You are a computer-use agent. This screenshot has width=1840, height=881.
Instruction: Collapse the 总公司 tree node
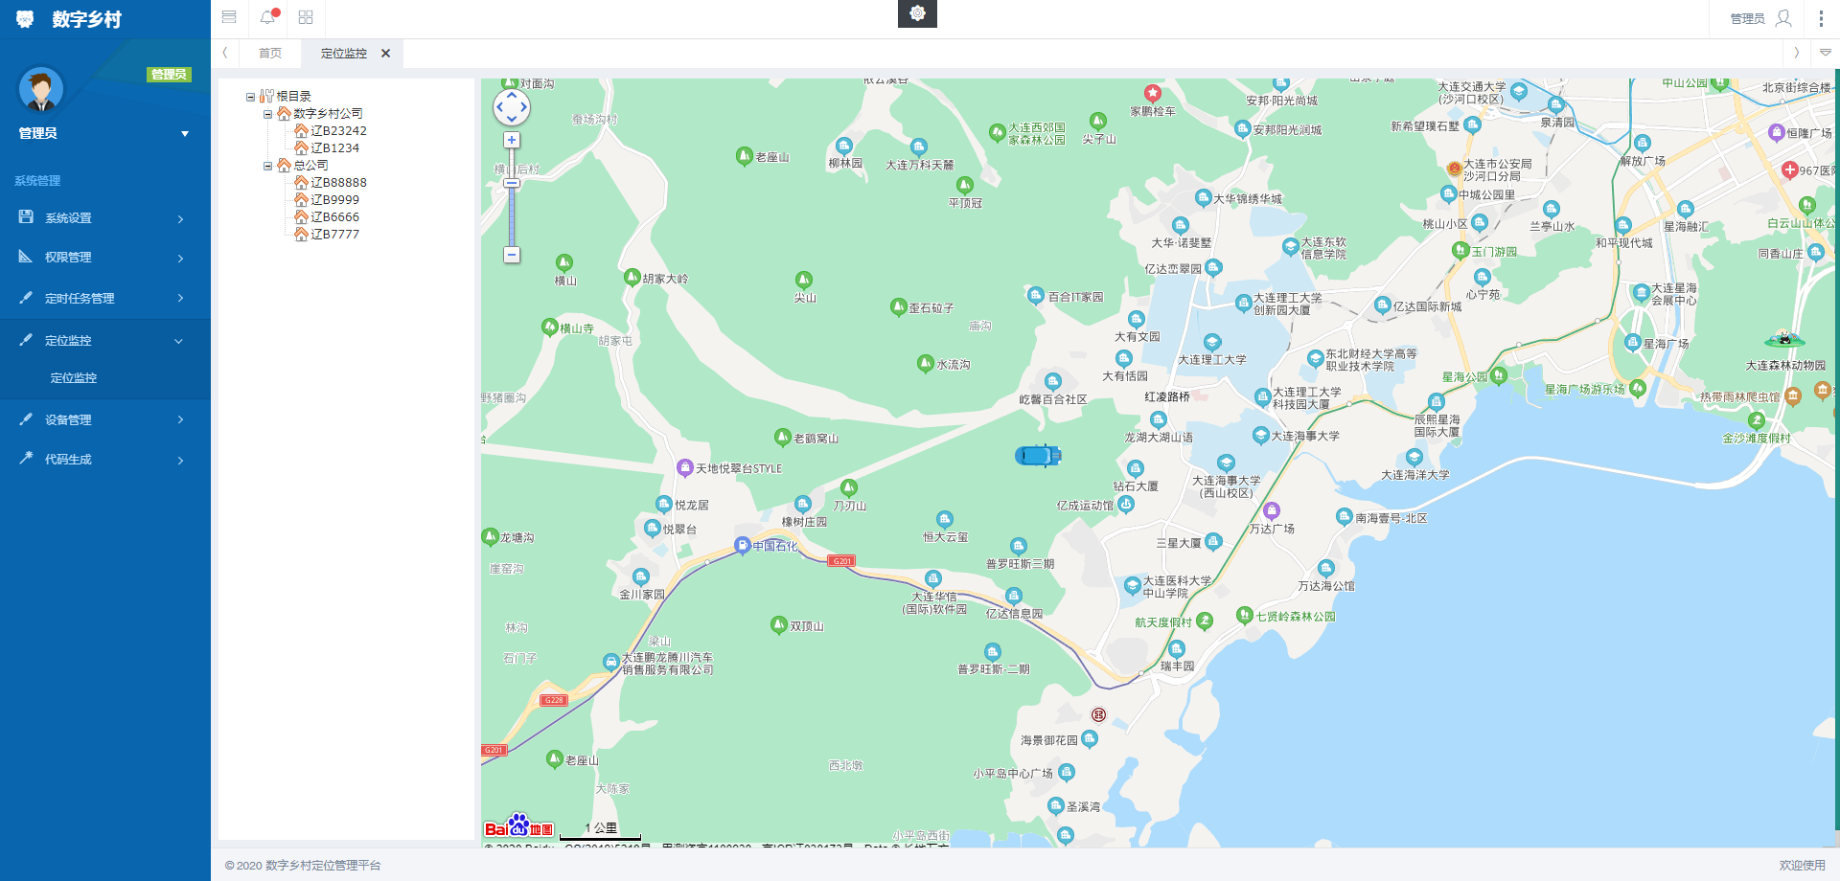click(268, 166)
